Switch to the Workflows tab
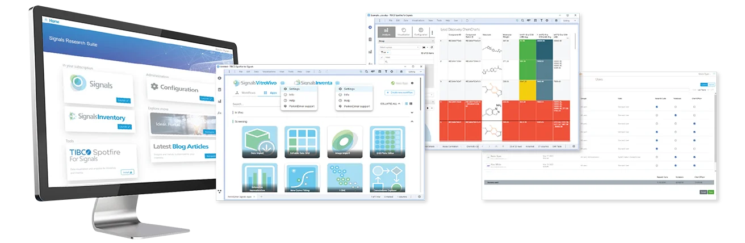The height and width of the screenshot is (243, 745). coord(245,92)
